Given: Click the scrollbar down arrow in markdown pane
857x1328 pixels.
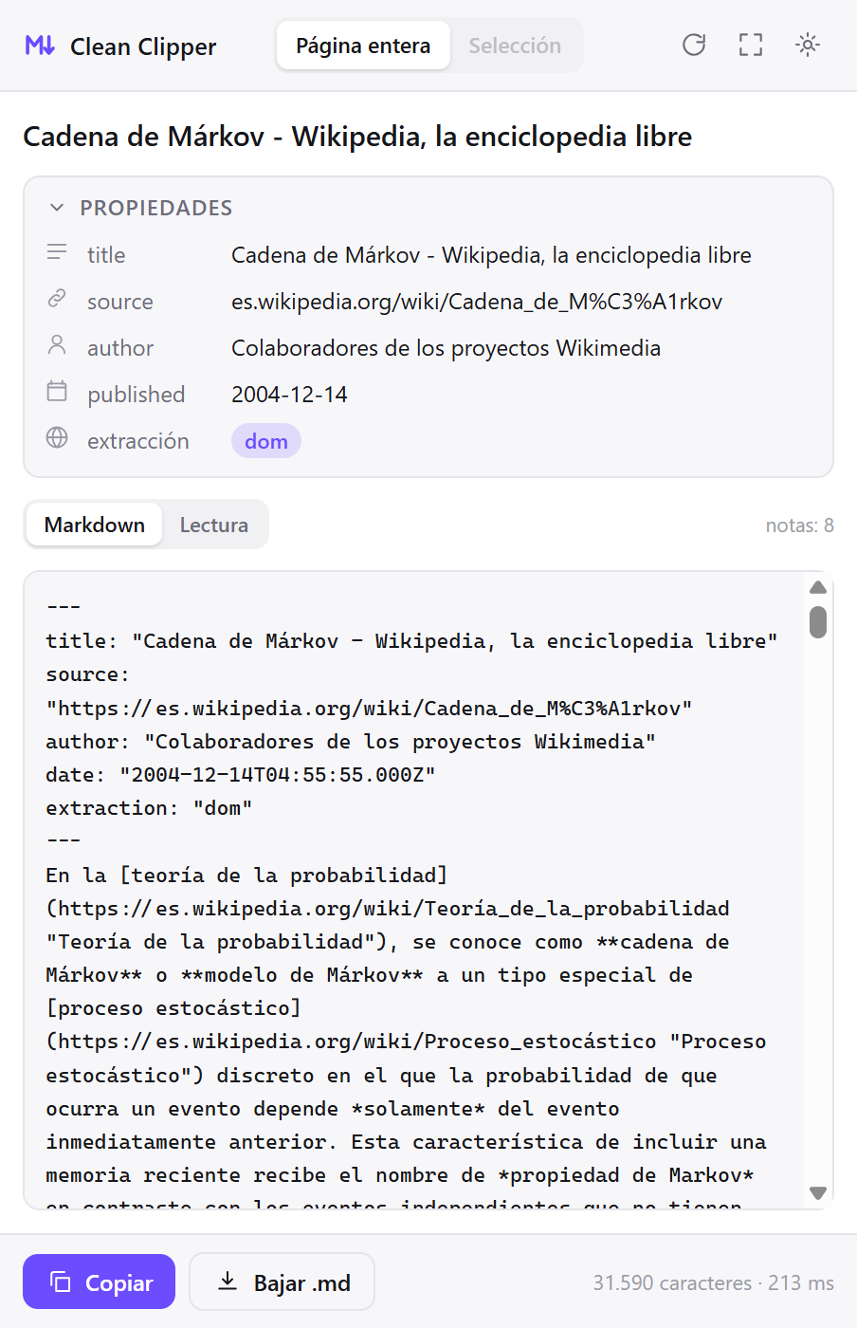Looking at the screenshot, I should (818, 1193).
